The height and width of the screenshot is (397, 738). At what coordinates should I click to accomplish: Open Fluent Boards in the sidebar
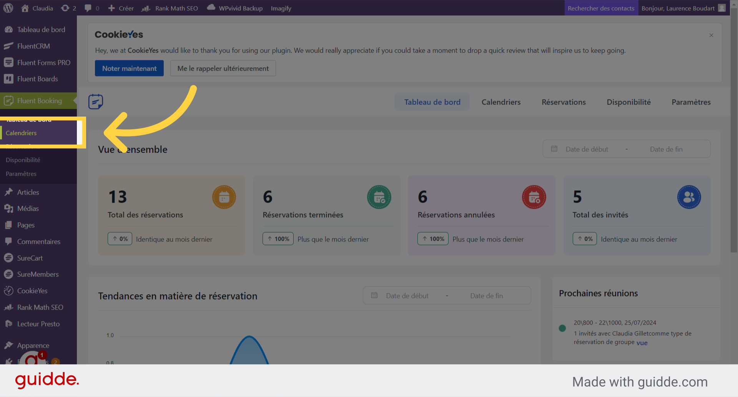click(x=38, y=79)
